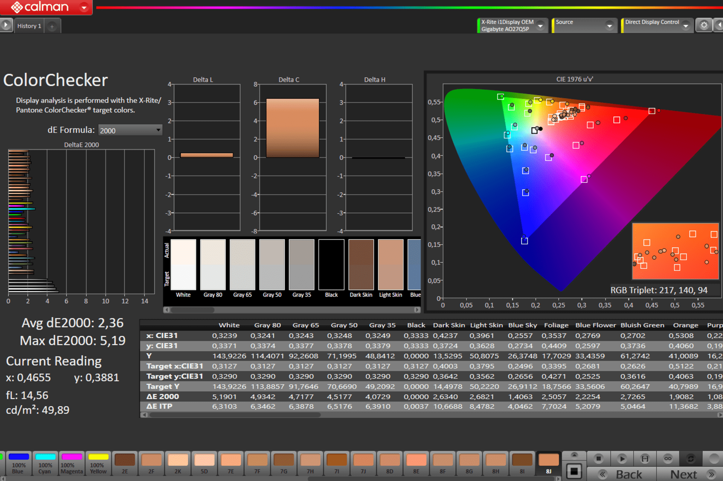Select the 100% Cyan color patch
This screenshot has height=481, width=723.
(45, 463)
